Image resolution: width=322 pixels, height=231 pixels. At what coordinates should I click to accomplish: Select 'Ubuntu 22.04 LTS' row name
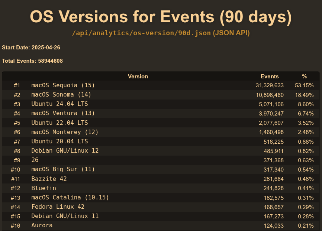pos(59,123)
